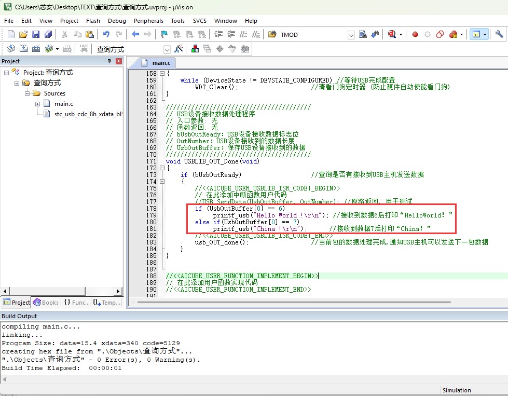Click the indent selected lines icon
The height and width of the screenshot is (396, 508).
coord(218,34)
